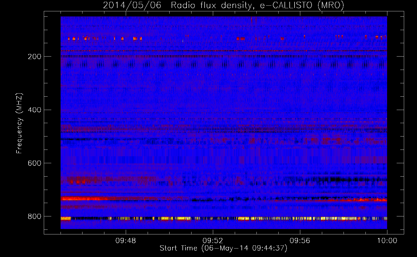Click the 09:48 time tick label
Image resolution: width=417 pixels, height=257 pixels.
[126, 241]
